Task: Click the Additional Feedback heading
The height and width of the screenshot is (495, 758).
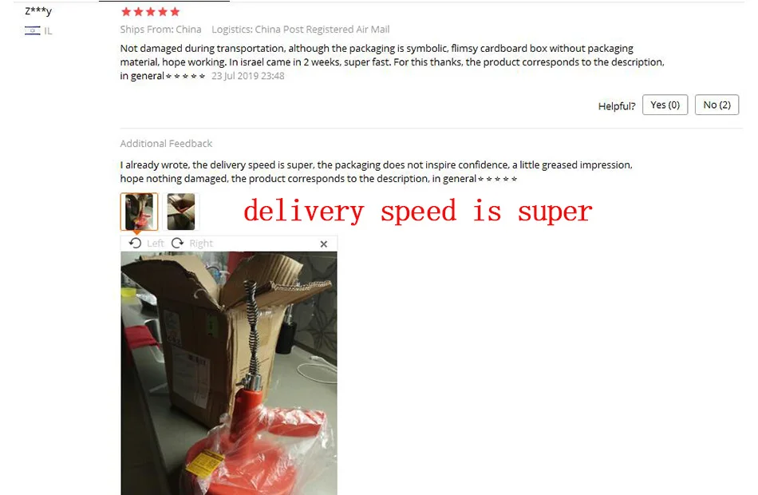Action: 166,143
